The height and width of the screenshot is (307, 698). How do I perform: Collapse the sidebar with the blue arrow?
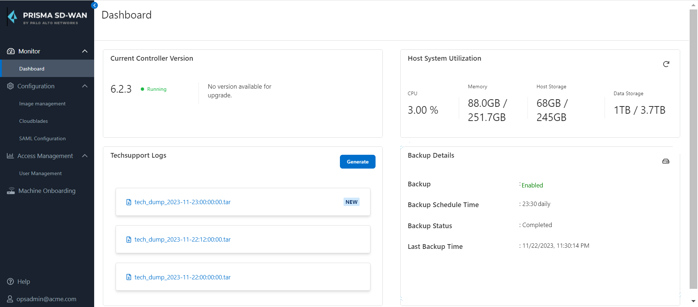click(x=95, y=5)
